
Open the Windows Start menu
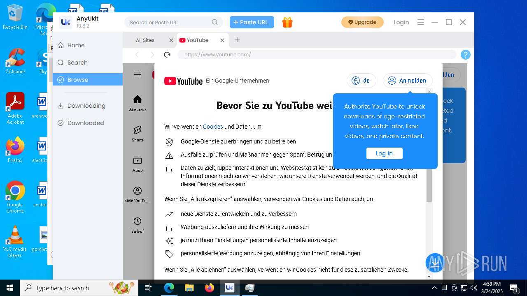point(10,288)
